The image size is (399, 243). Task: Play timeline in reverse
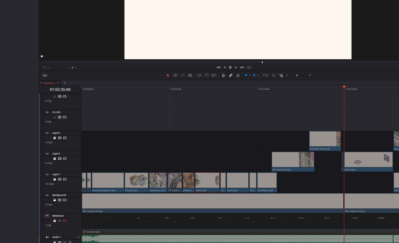[x=224, y=68]
